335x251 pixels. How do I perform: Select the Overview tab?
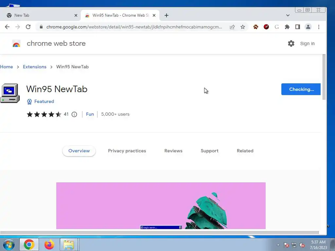click(x=79, y=151)
